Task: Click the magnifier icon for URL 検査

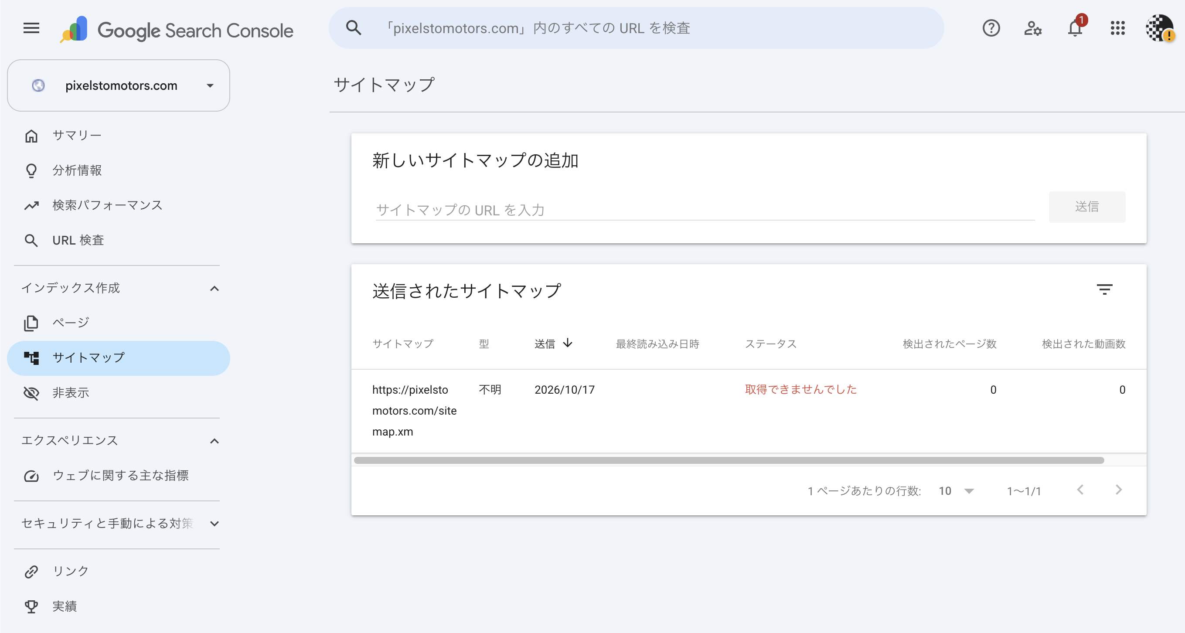Action: click(x=31, y=241)
